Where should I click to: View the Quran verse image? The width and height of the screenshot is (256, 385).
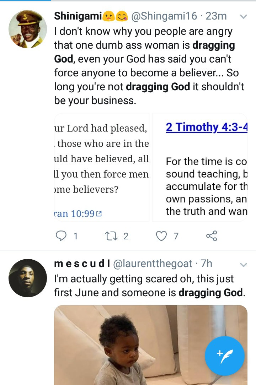click(101, 167)
